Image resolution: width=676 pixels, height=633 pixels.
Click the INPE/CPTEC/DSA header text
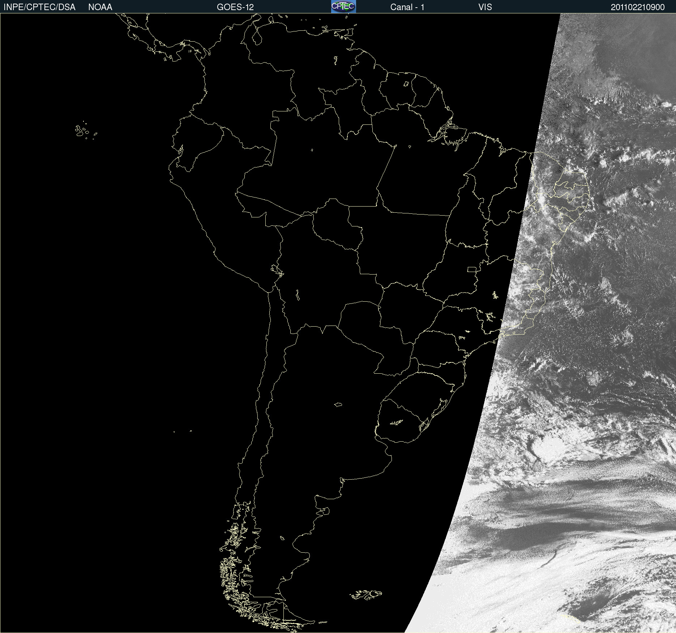click(39, 7)
